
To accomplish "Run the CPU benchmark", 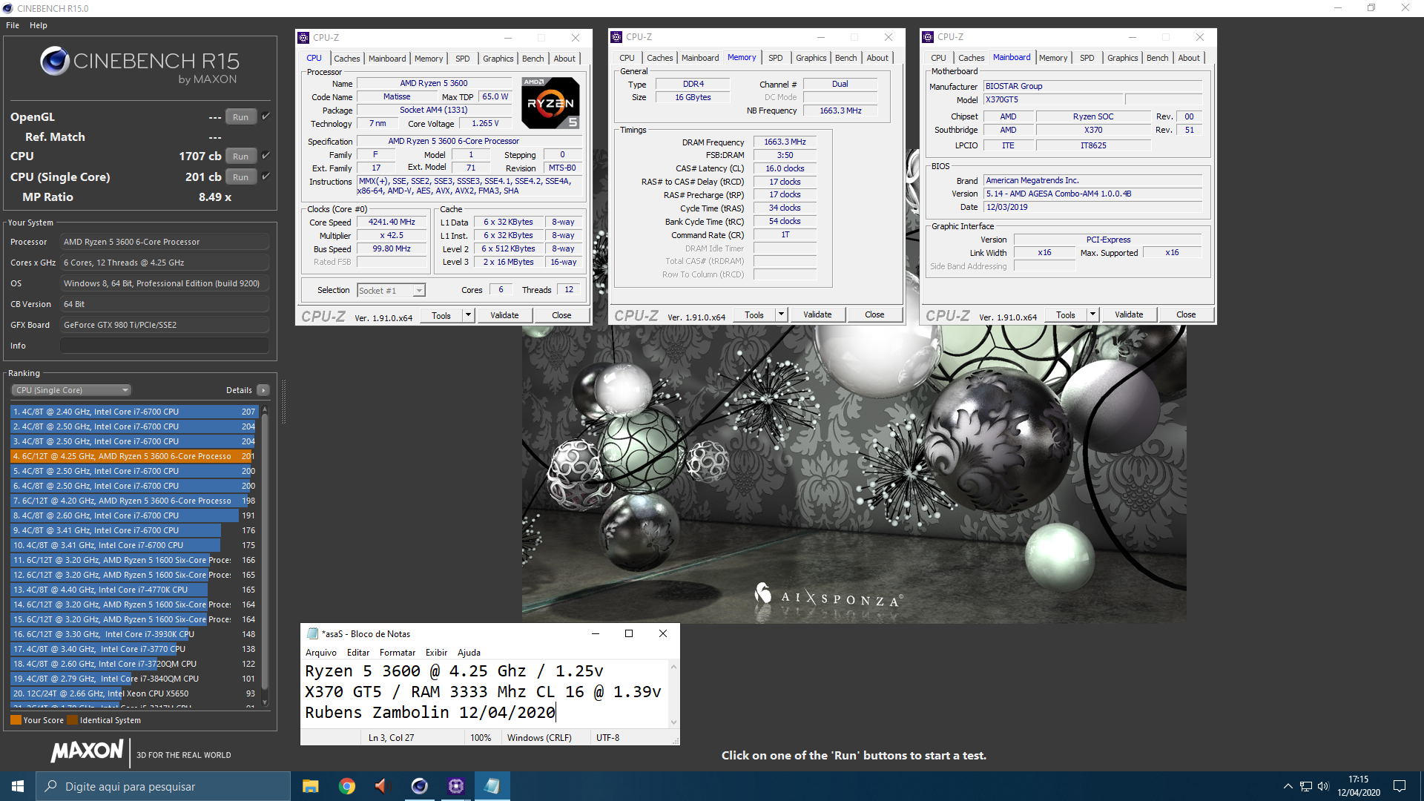I will (x=240, y=156).
